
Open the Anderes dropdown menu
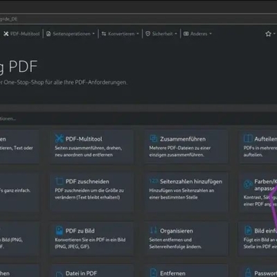point(197,34)
